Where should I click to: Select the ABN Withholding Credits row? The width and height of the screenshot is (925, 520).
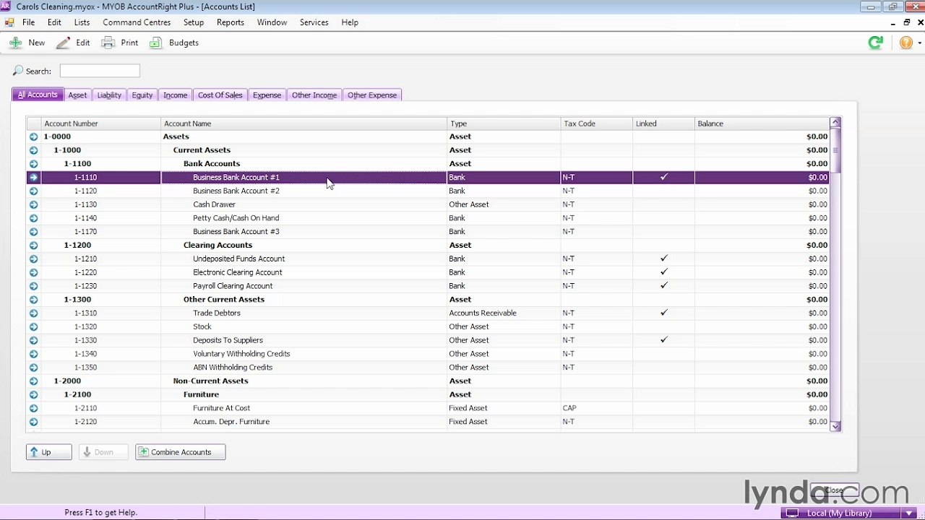[428, 368]
